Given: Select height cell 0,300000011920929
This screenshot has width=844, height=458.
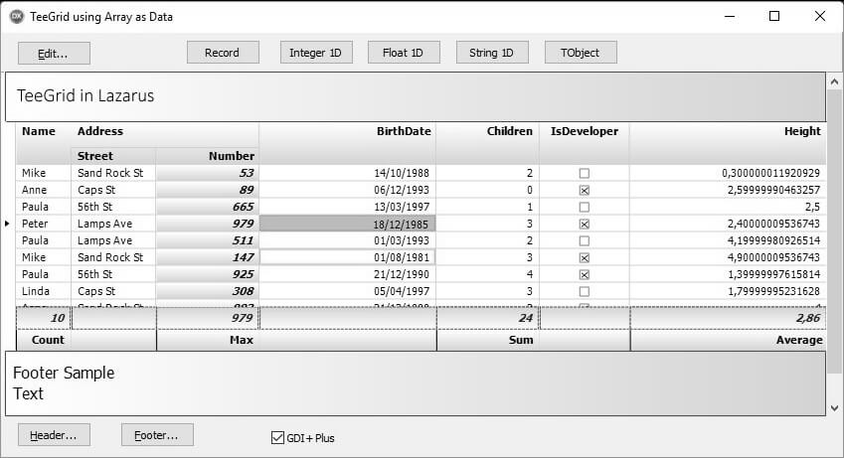Looking at the screenshot, I should coord(728,173).
